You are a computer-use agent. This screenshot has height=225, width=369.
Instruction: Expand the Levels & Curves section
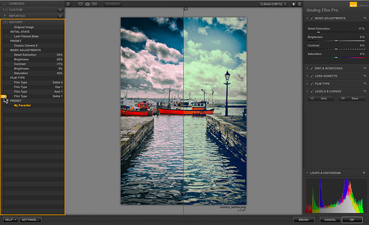point(307,91)
